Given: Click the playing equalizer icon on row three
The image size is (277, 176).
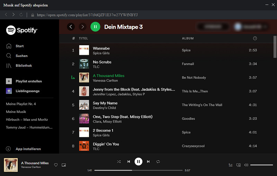Looking at the screenshot, I should [x=73, y=77].
